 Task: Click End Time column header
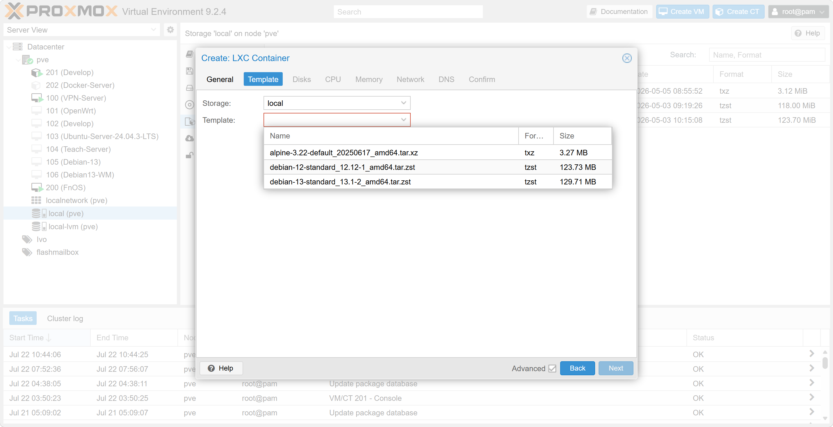pos(134,337)
